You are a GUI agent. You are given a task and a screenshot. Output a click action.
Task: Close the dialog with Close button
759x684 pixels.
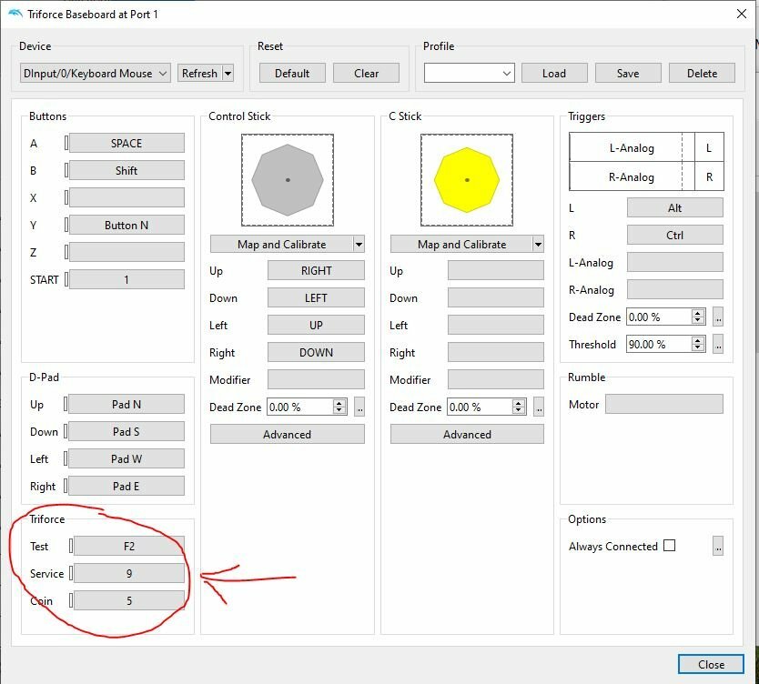pyautogui.click(x=711, y=664)
